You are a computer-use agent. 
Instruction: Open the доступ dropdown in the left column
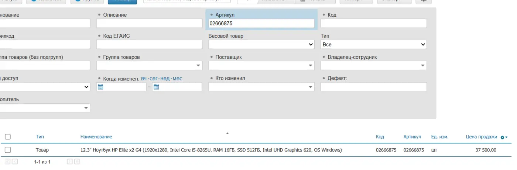[45, 87]
